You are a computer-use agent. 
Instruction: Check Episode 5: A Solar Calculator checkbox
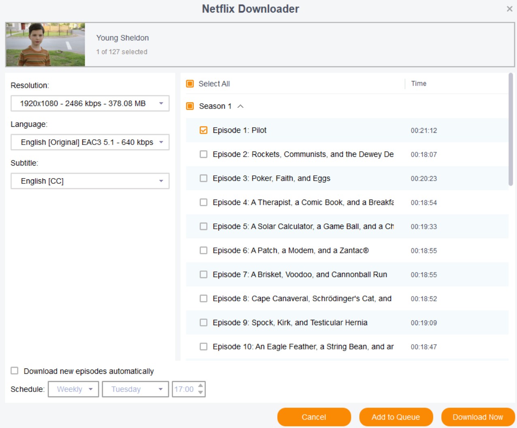[203, 226]
